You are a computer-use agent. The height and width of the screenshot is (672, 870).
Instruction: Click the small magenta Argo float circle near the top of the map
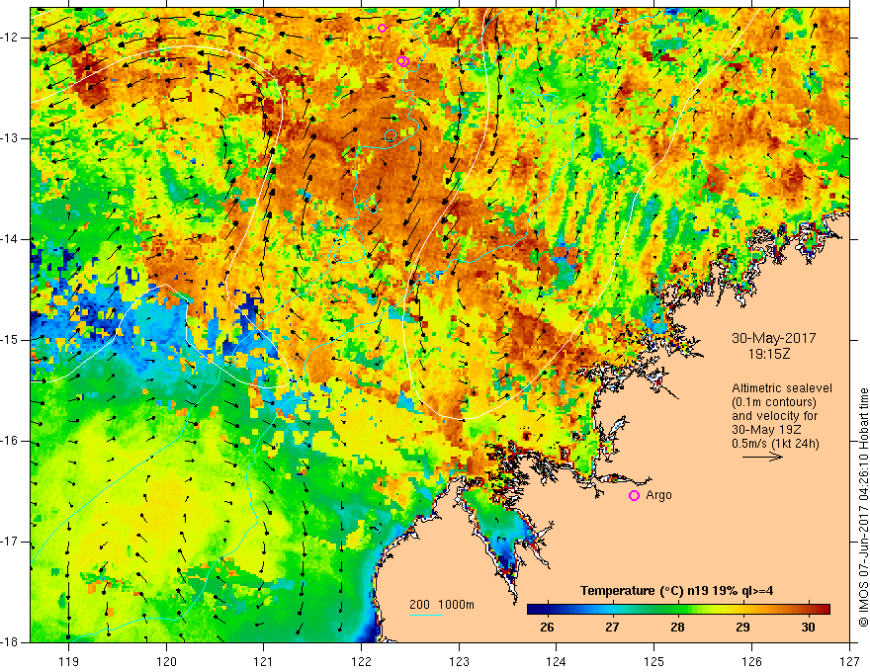[382, 29]
